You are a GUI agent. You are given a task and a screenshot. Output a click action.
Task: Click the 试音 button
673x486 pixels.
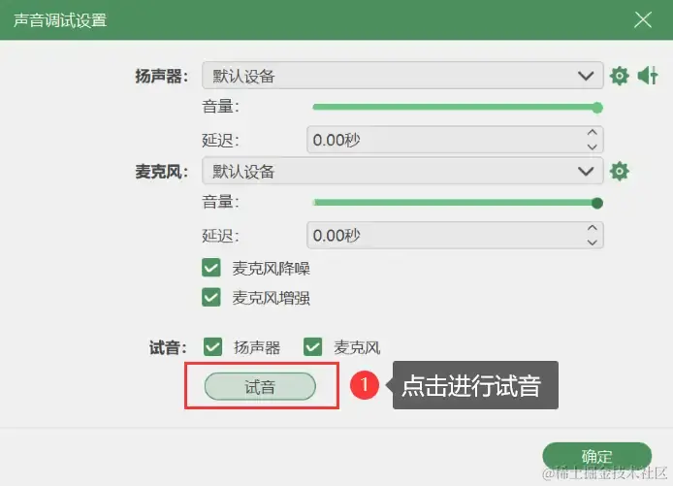260,386
